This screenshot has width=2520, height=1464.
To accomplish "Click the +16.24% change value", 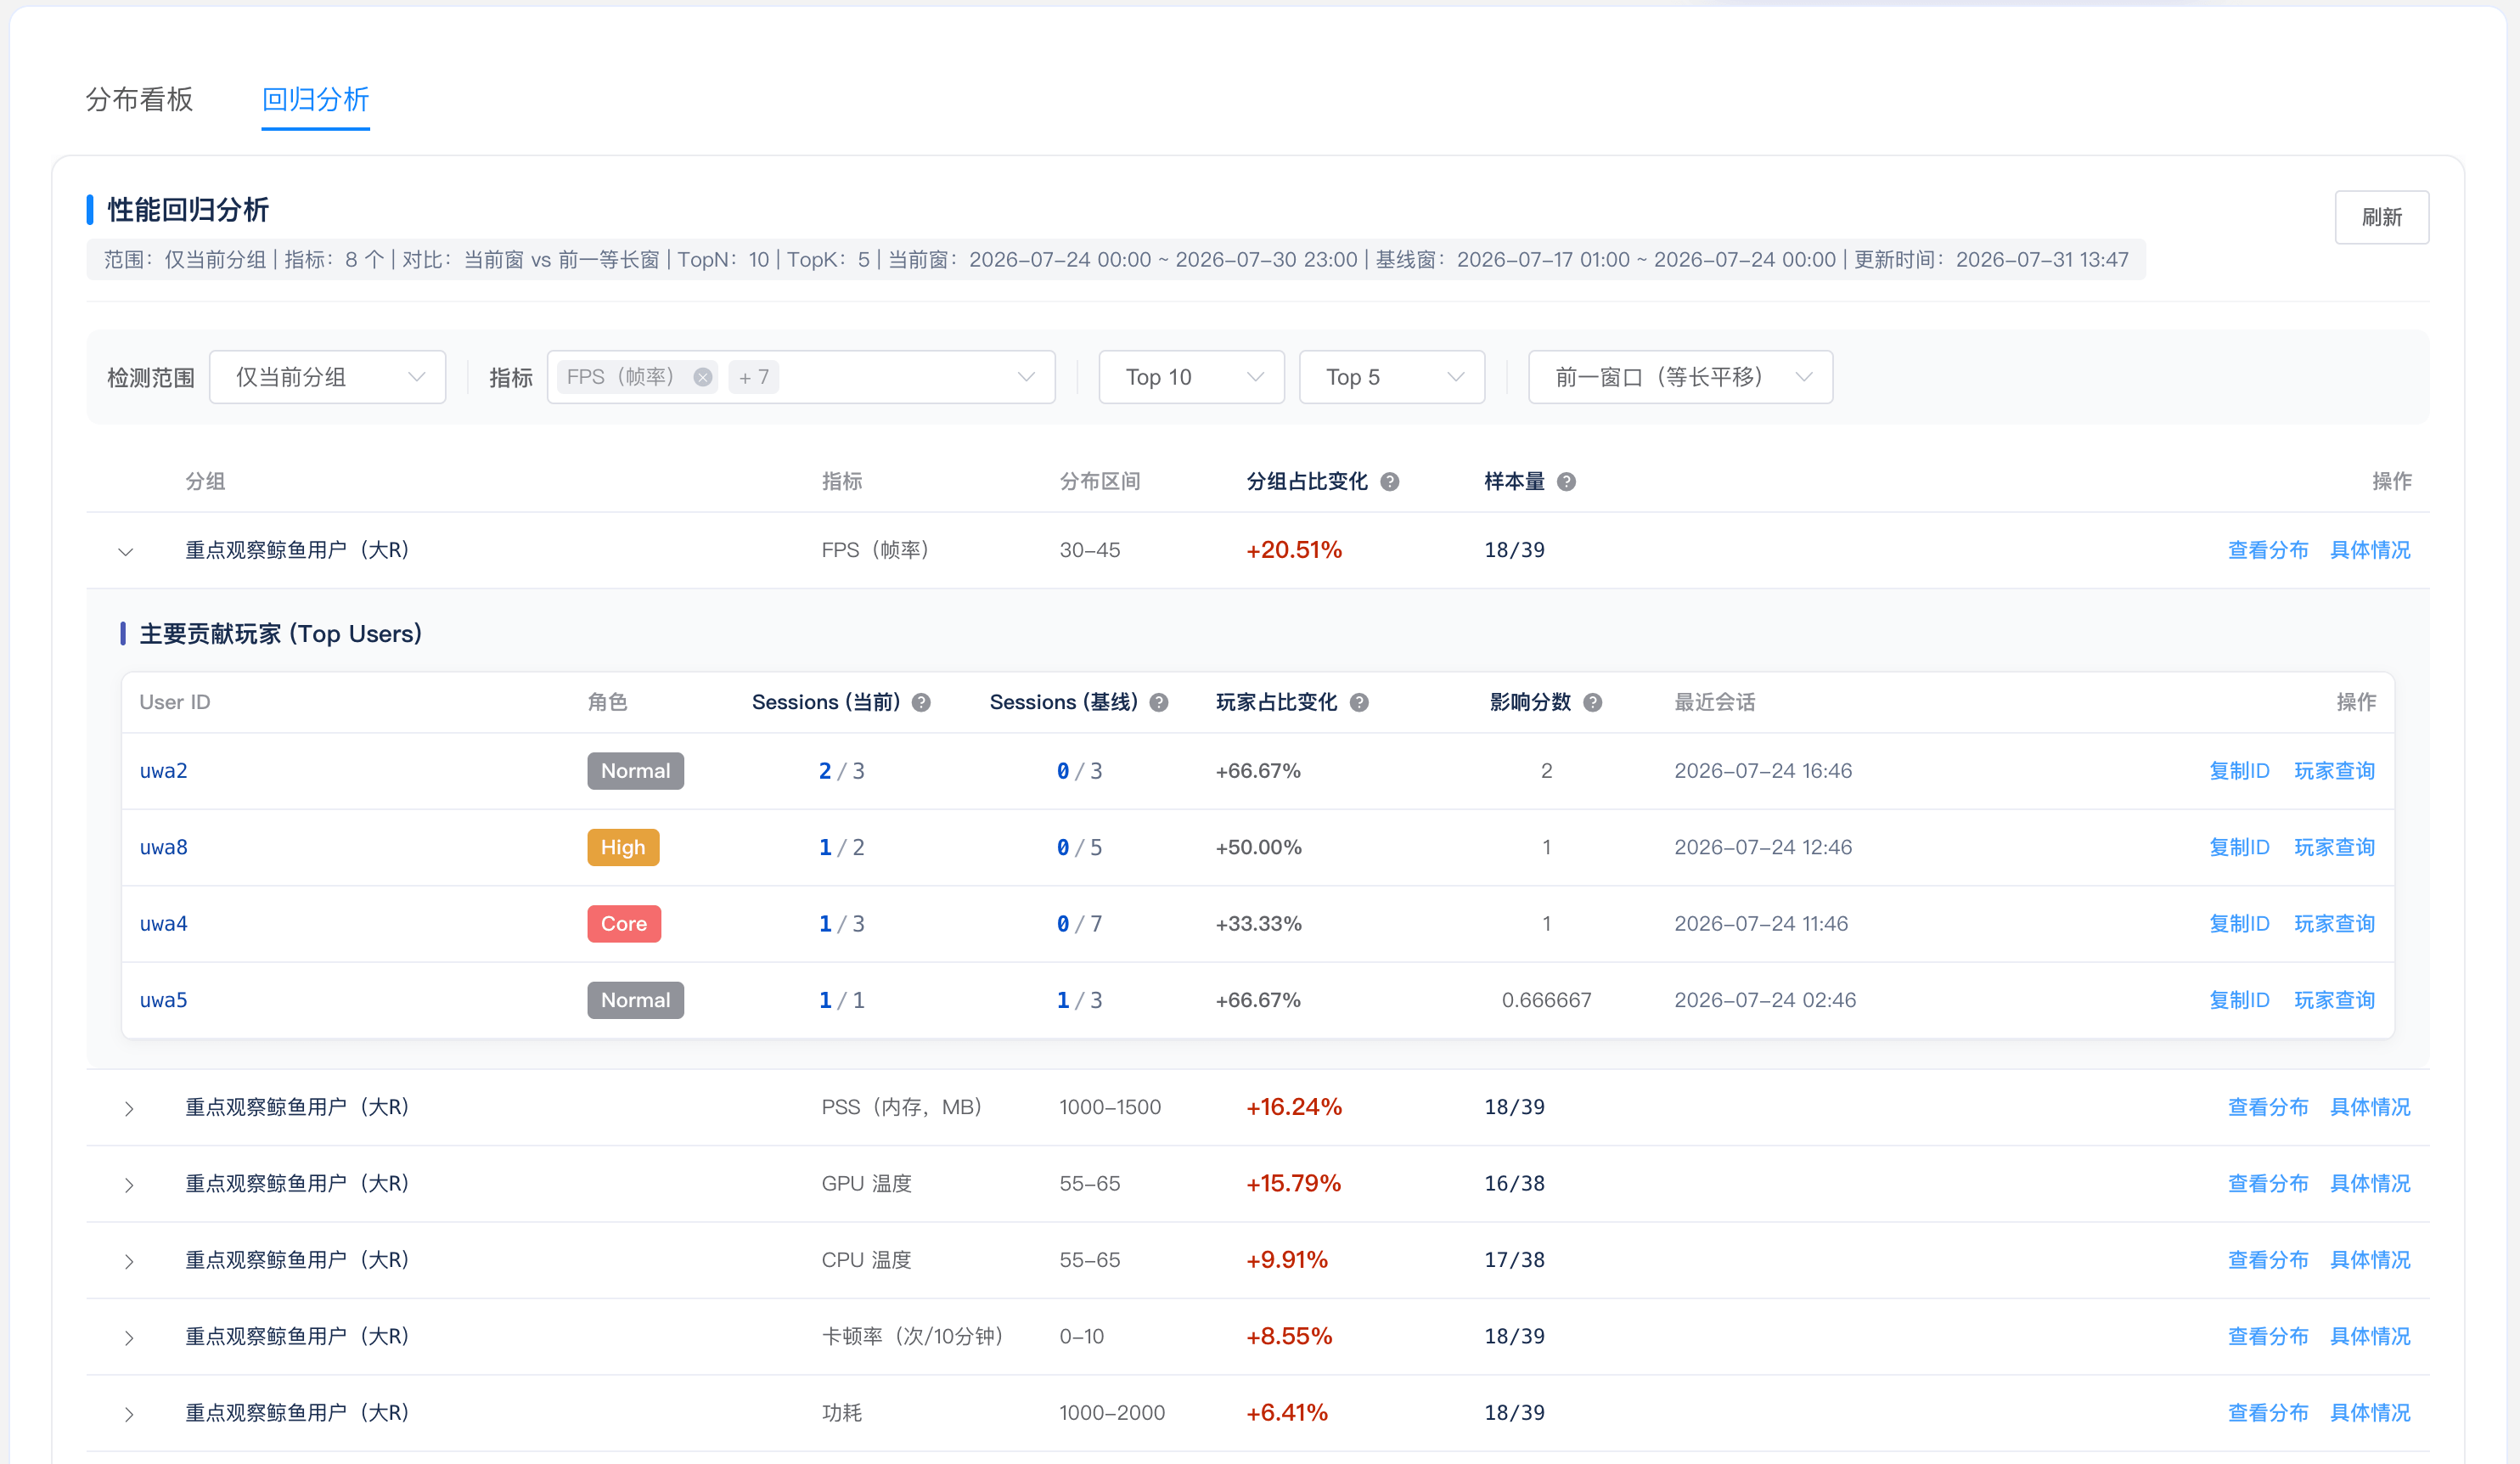I will click(x=1294, y=1107).
